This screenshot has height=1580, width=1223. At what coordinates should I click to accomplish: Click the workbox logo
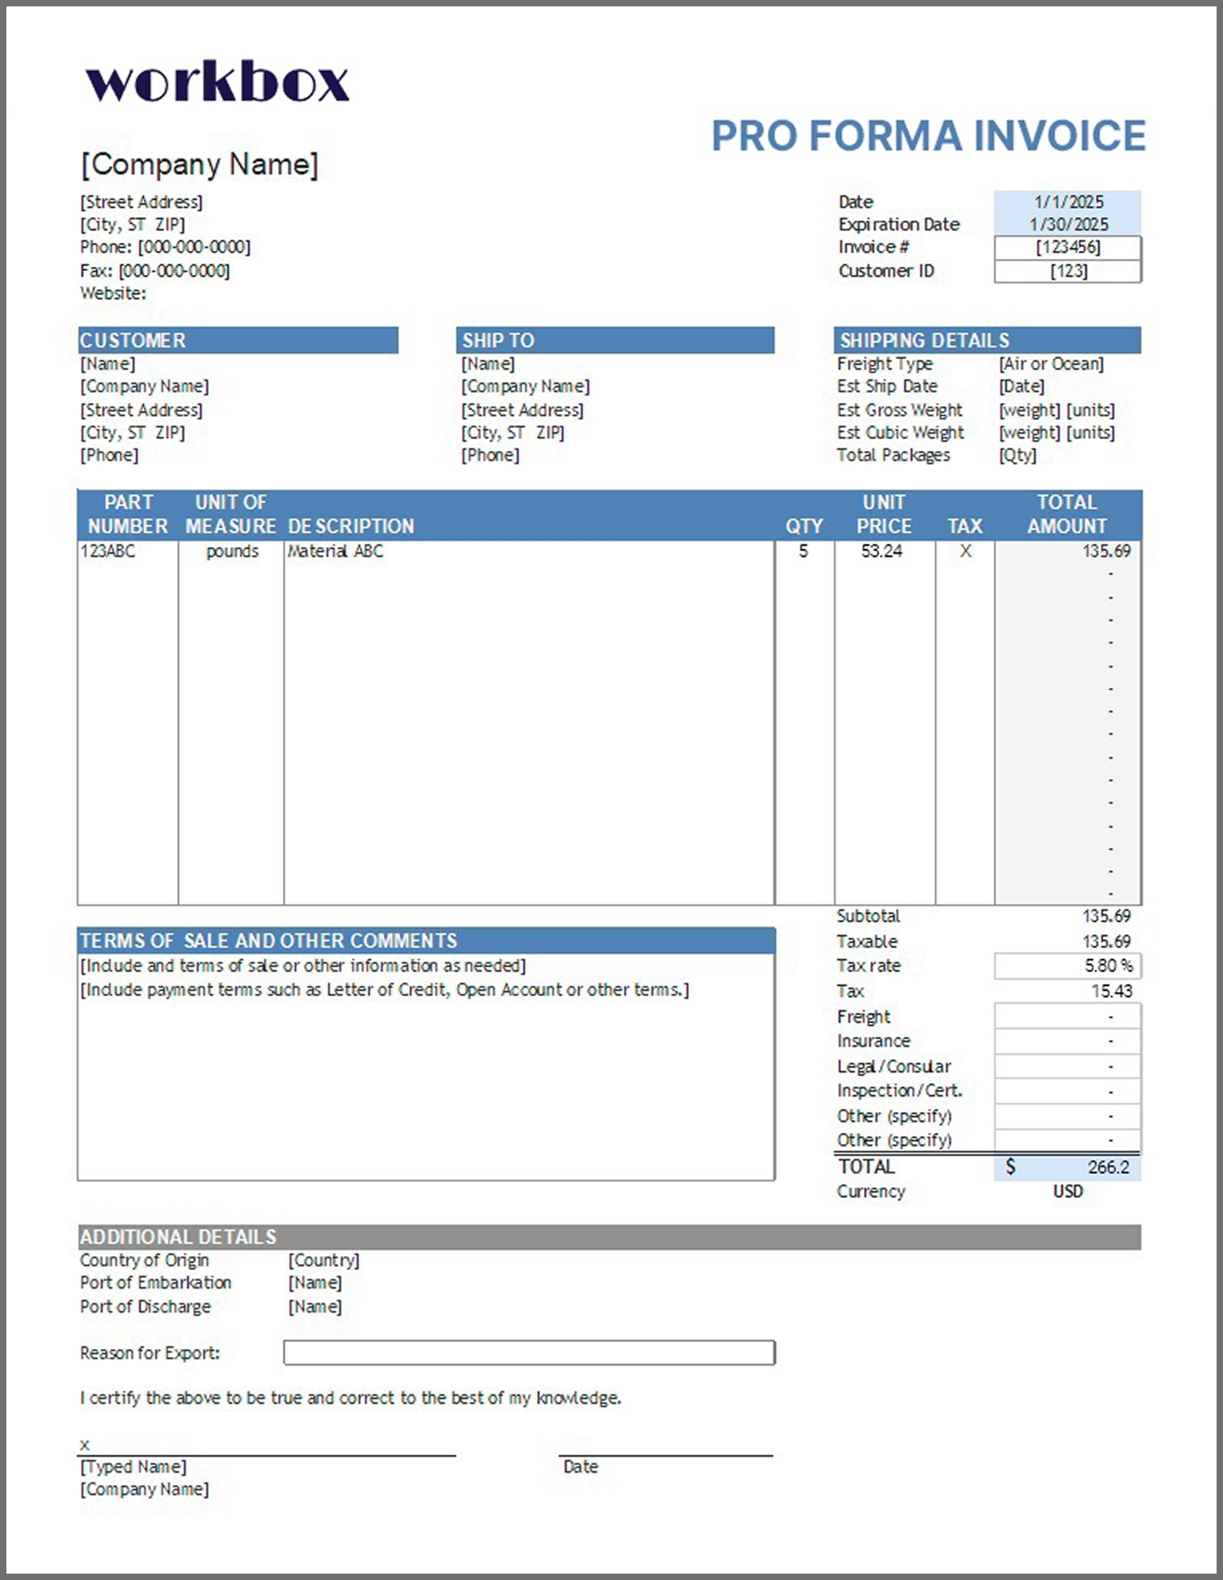click(x=217, y=82)
